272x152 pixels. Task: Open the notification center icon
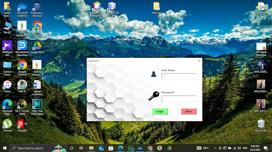click(266, 148)
